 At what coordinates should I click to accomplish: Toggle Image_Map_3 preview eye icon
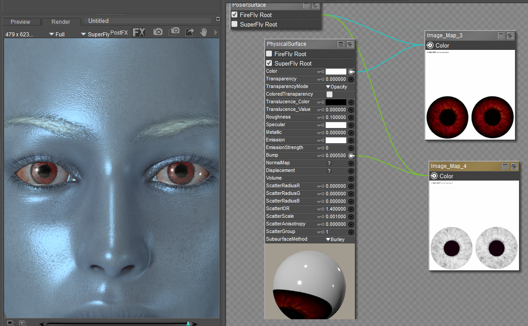(511, 35)
